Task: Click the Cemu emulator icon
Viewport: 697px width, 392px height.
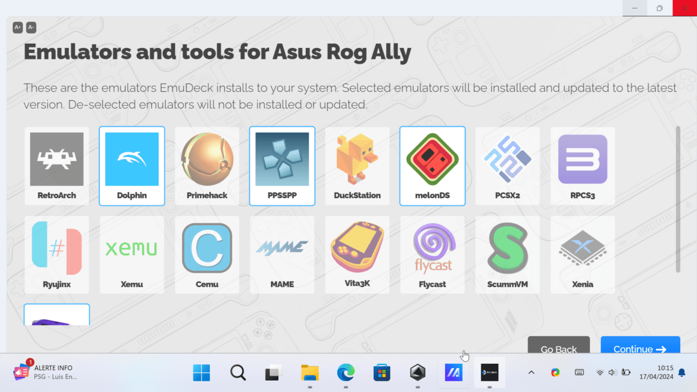Action: pos(207,248)
